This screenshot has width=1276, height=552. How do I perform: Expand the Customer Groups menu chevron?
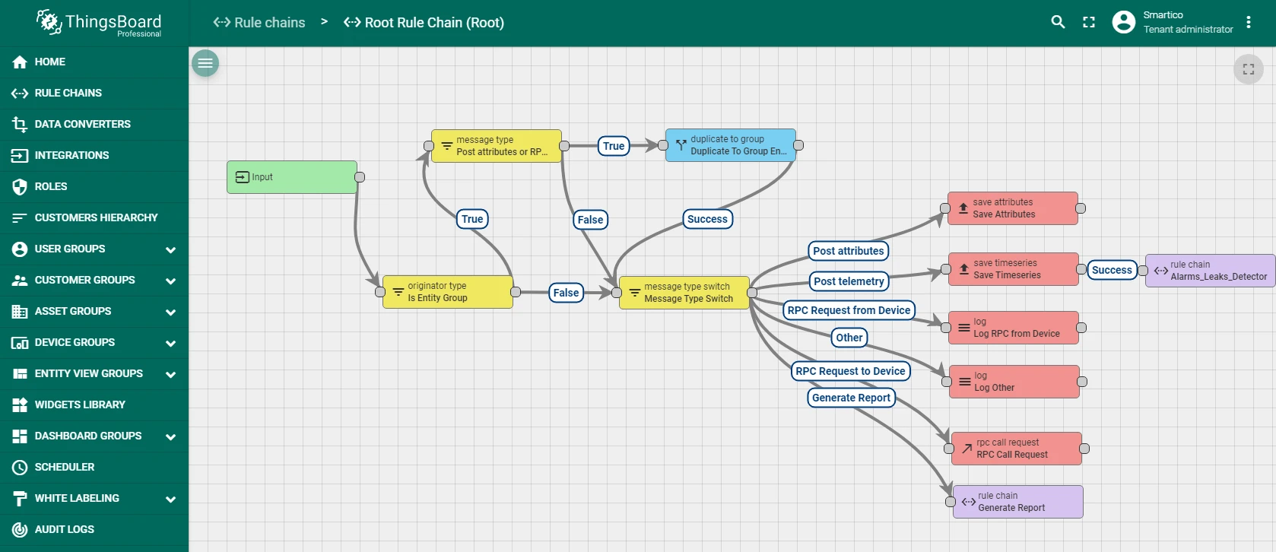point(170,281)
